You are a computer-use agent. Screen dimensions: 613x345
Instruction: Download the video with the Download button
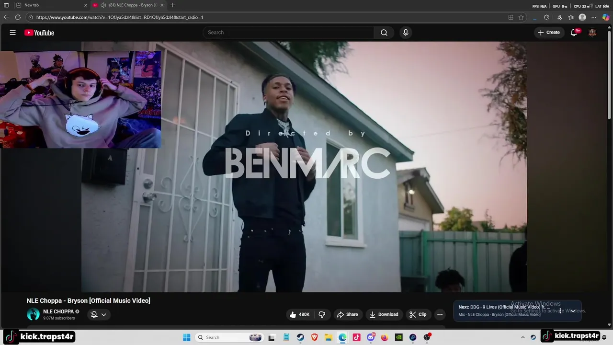[384, 314]
